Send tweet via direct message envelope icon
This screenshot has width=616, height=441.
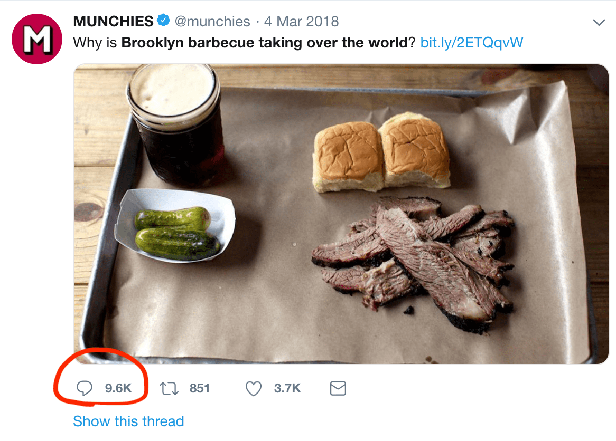338,389
